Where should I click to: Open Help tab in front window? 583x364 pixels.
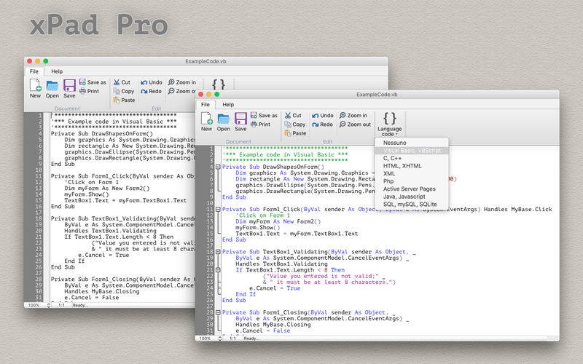coord(228,104)
